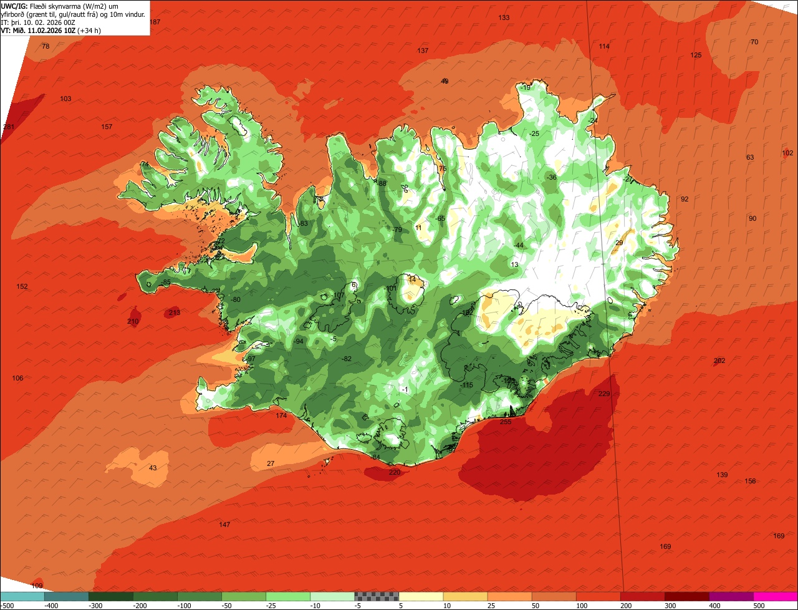The image size is (798, 610).
Task: Click the map value -94 in southwest Iceland
Action: coord(299,341)
